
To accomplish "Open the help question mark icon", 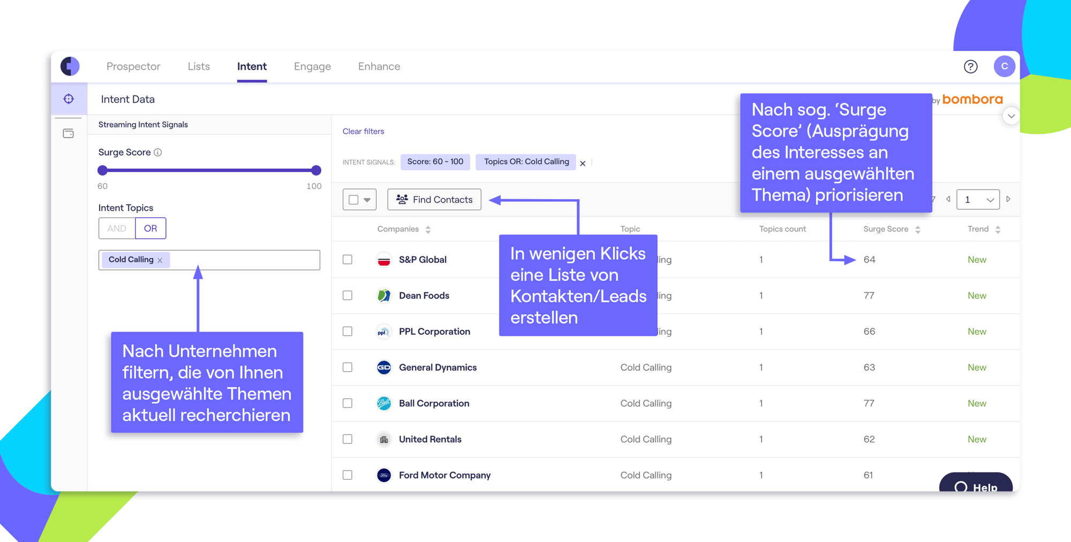I will [x=970, y=66].
